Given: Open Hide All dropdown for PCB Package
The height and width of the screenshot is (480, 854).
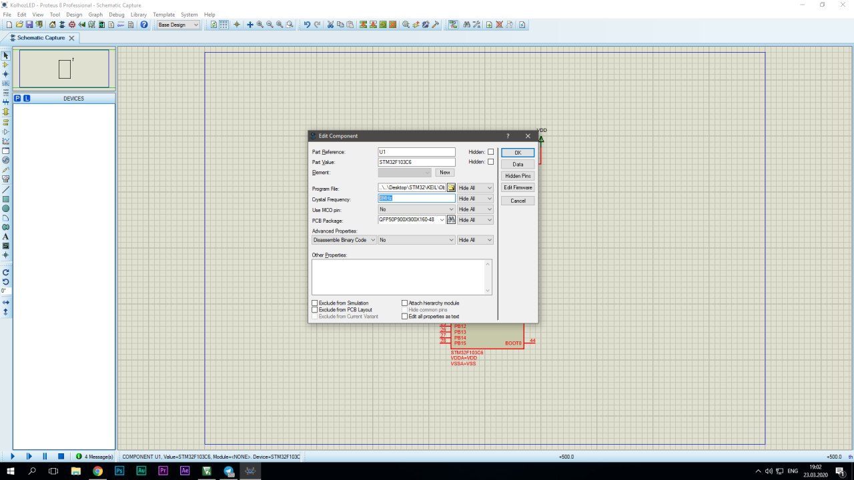Looking at the screenshot, I should click(x=475, y=220).
